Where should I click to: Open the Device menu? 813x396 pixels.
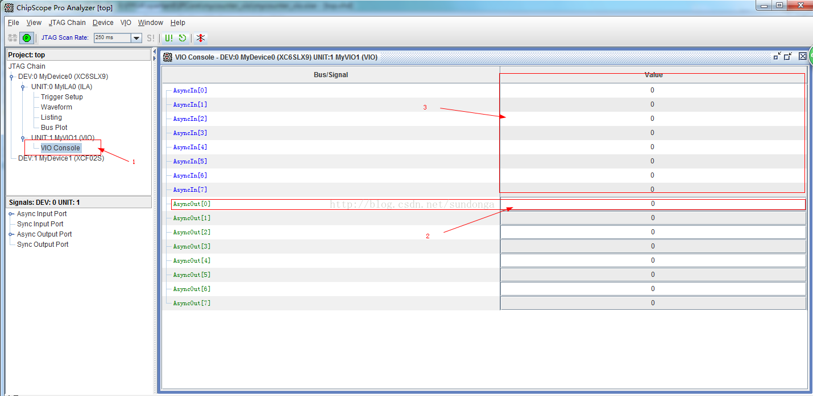click(x=103, y=23)
